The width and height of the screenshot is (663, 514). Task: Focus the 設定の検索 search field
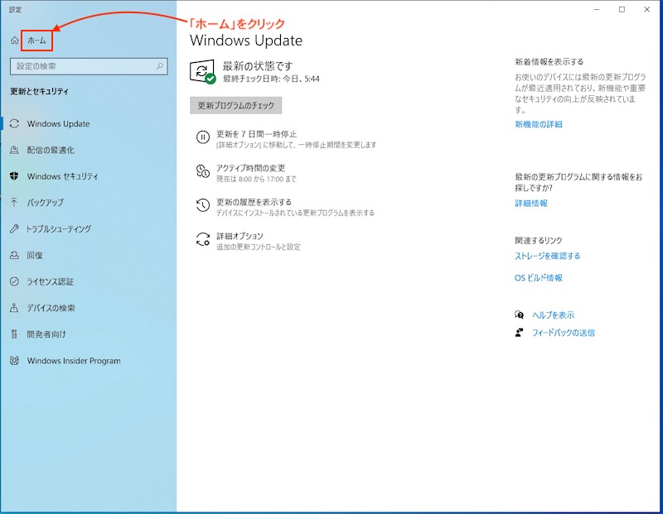point(89,66)
